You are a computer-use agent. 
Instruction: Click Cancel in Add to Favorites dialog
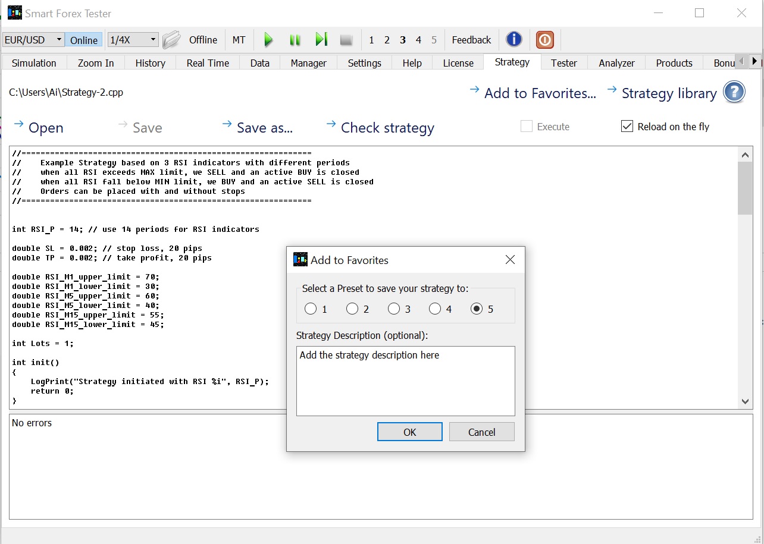coord(482,432)
